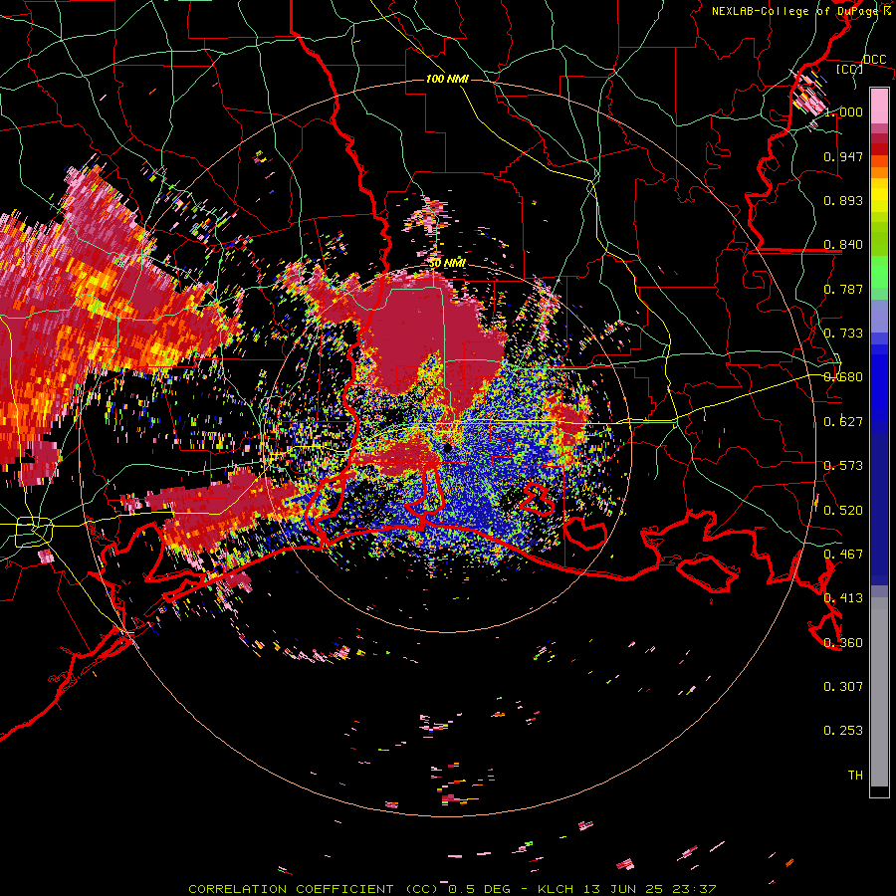Pick the light pink color bar segment at the top
This screenshot has width=896, height=896.
point(879,106)
